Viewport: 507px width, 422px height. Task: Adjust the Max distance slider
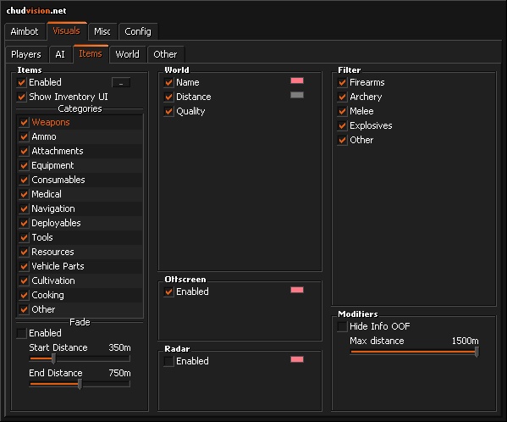click(415, 352)
